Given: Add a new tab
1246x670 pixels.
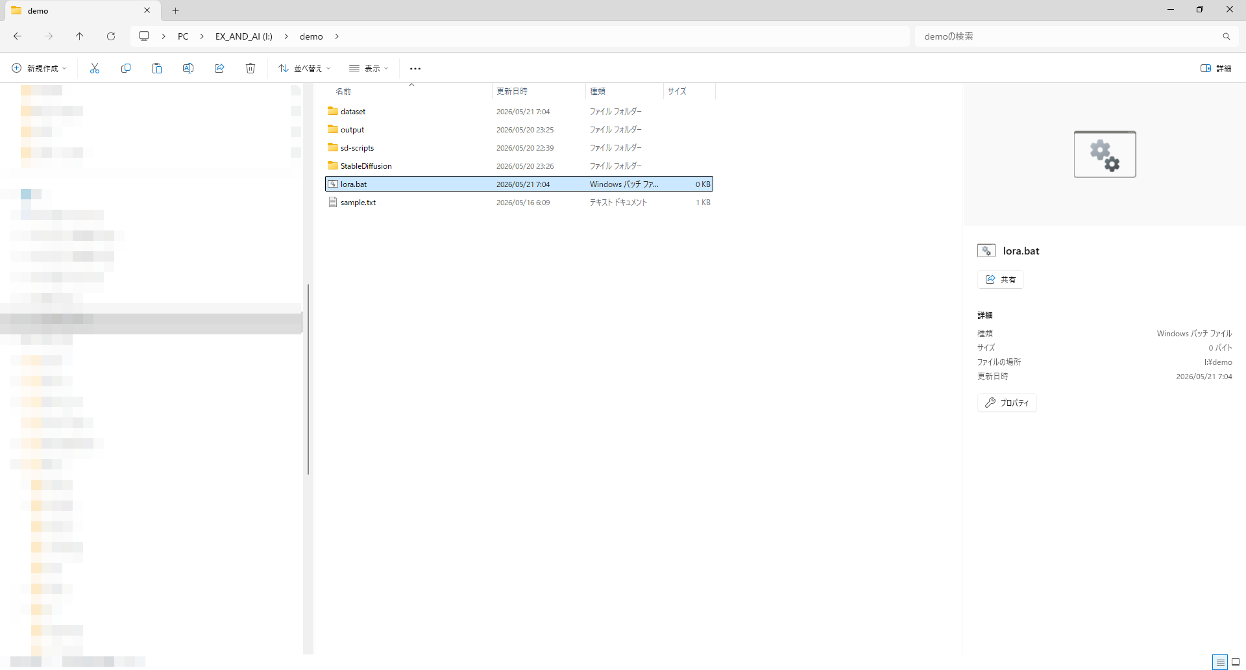Looking at the screenshot, I should pyautogui.click(x=175, y=10).
